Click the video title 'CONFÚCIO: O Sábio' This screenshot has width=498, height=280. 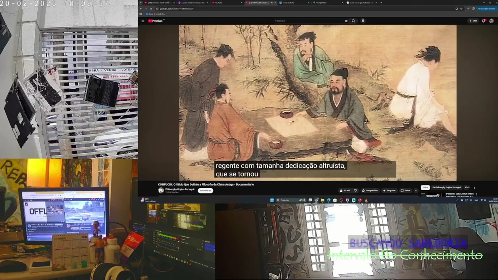click(206, 184)
